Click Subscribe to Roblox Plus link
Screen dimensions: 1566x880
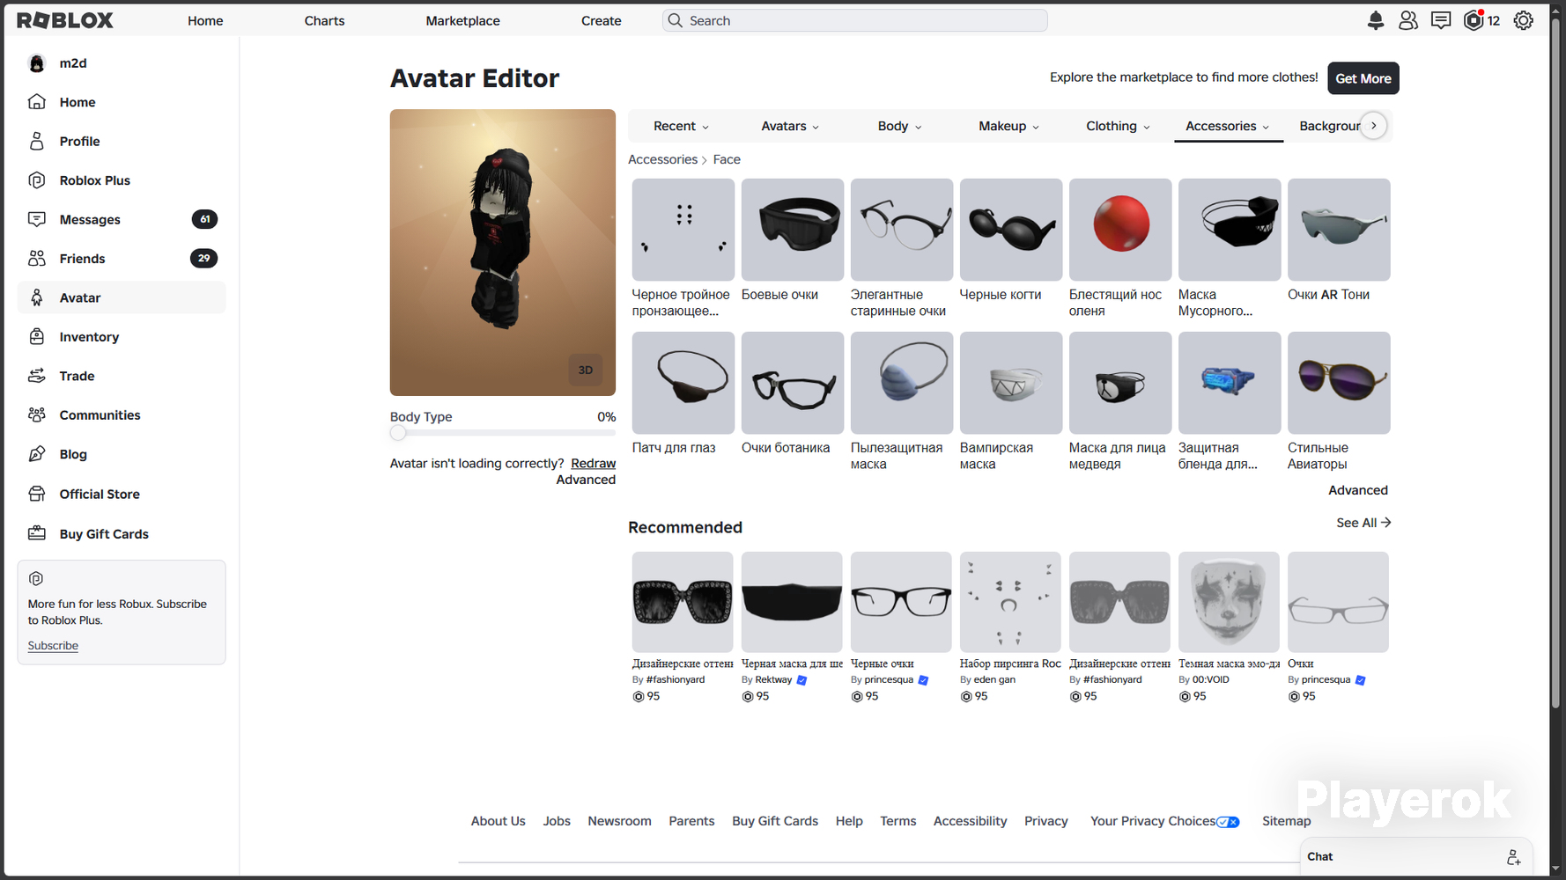(x=53, y=646)
